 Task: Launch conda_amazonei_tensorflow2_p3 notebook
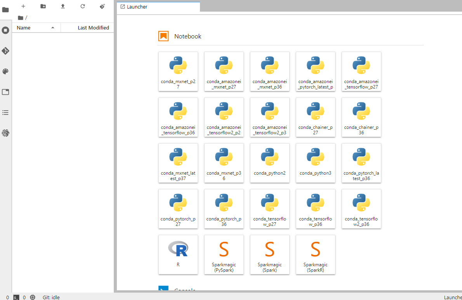269,117
